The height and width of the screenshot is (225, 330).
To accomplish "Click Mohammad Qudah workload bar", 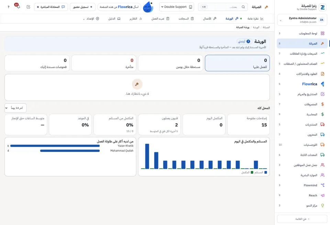I will pos(70,151).
